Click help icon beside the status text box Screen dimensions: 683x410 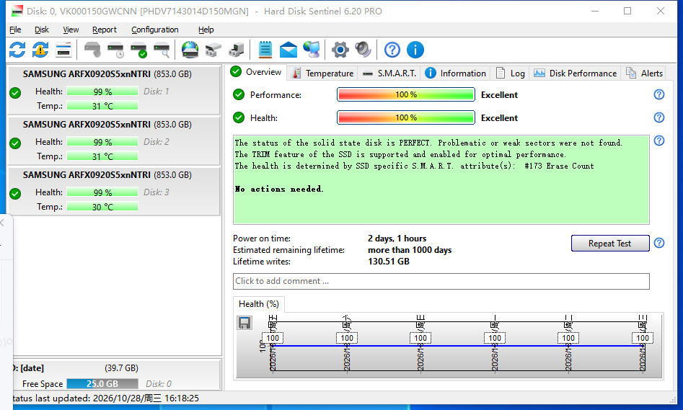tap(659, 141)
